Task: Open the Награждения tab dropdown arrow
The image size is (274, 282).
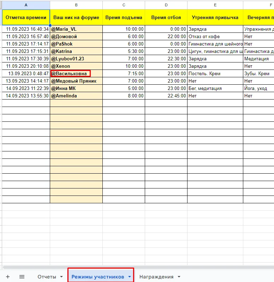Action: coord(179,277)
